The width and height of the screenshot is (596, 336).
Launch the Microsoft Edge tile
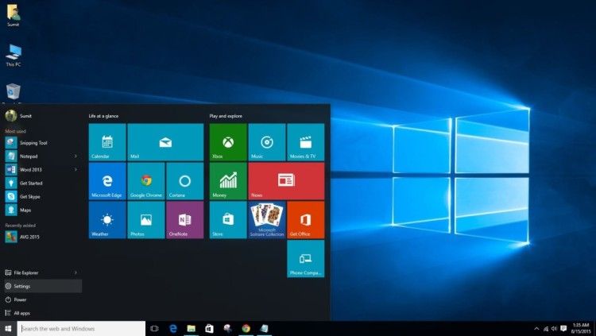(x=107, y=181)
